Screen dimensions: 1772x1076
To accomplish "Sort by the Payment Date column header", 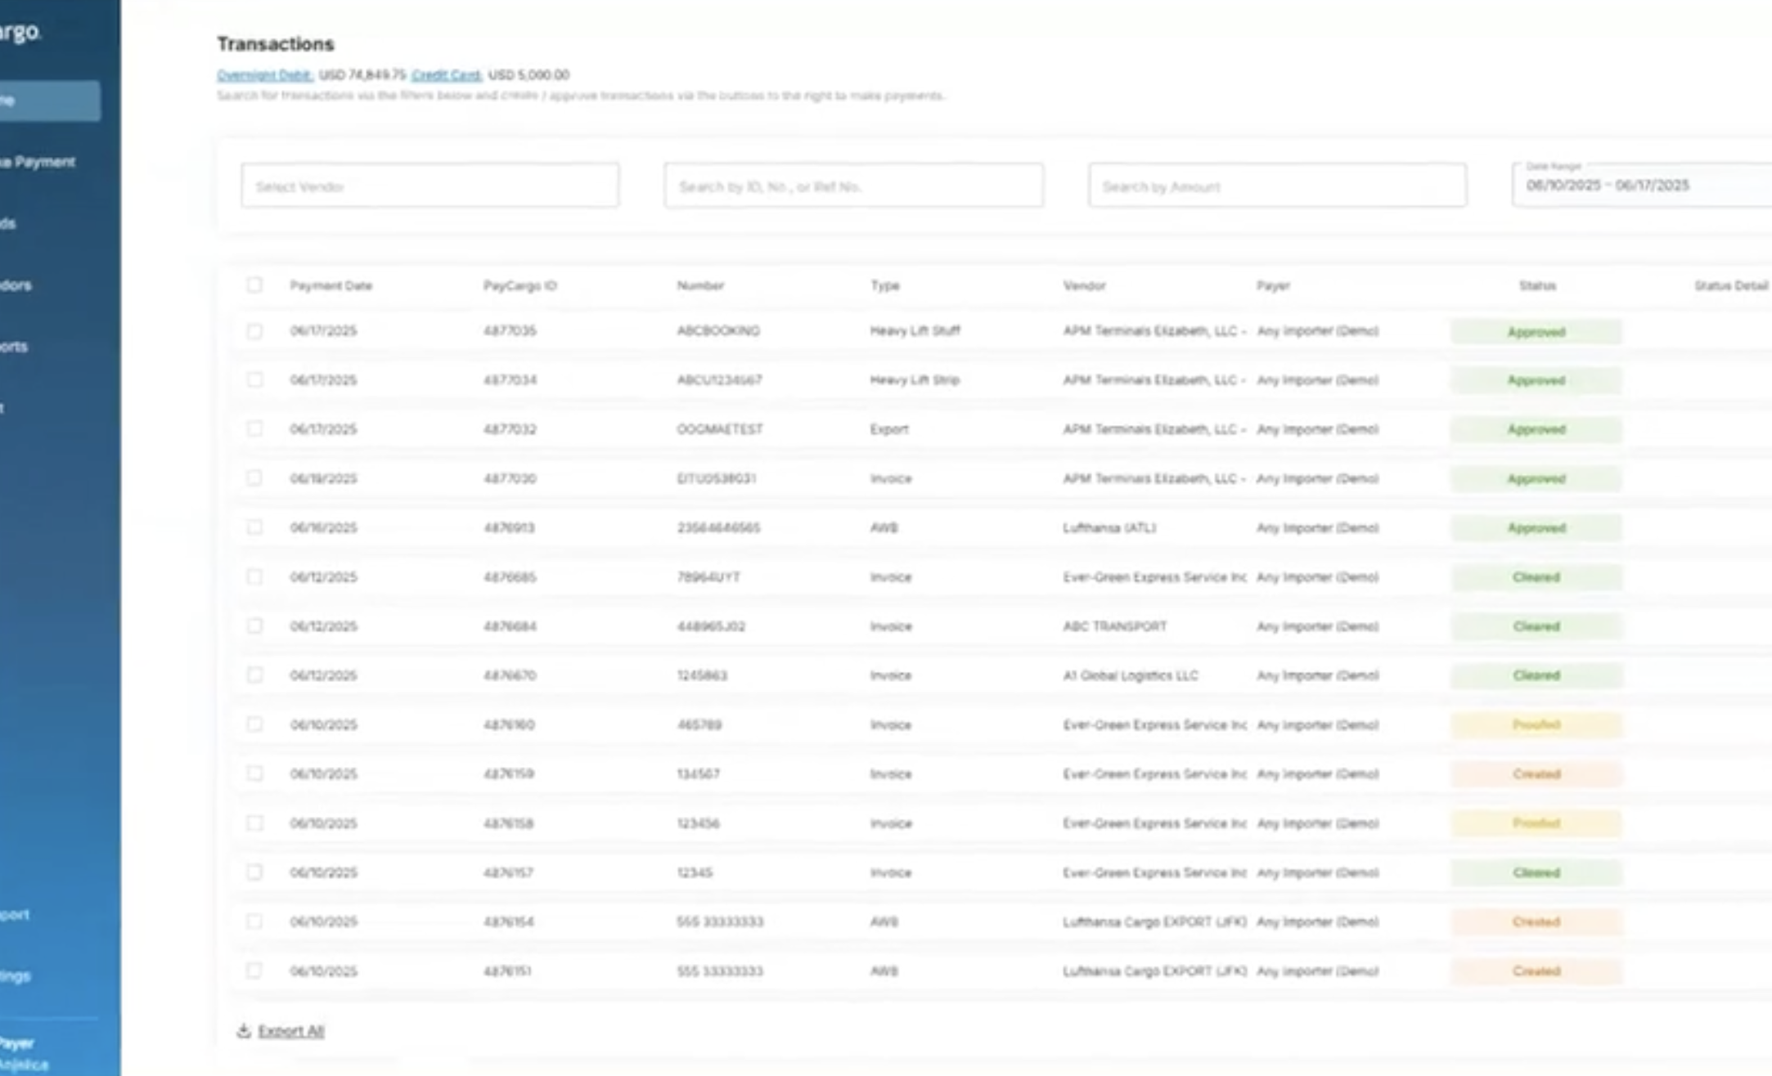I will pos(331,285).
